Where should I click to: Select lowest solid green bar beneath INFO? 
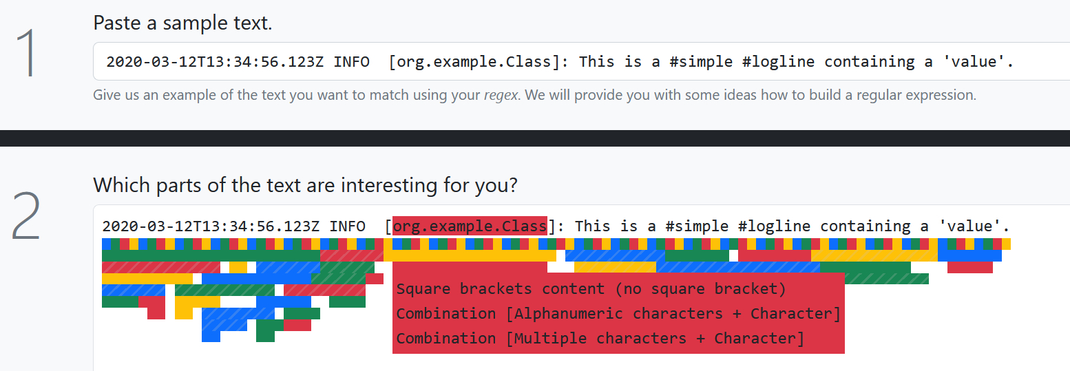[x=347, y=301]
